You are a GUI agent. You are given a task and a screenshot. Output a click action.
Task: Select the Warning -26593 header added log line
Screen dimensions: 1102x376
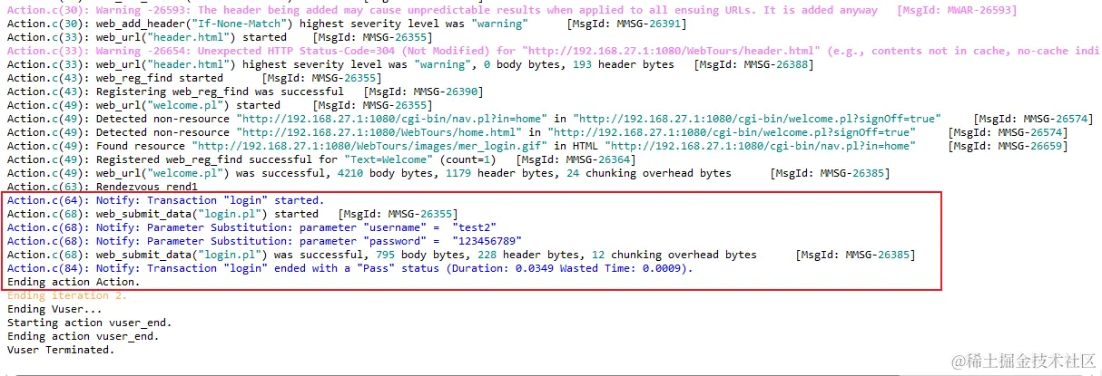(x=512, y=10)
